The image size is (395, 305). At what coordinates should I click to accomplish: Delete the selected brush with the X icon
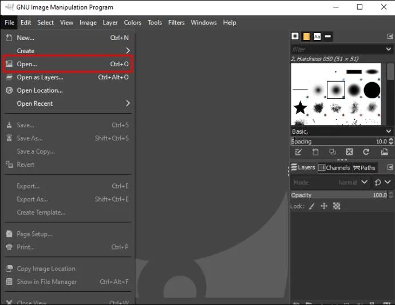349,151
